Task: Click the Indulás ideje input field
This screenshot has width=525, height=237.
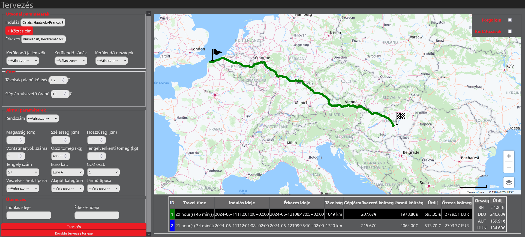Action: [x=29, y=215]
